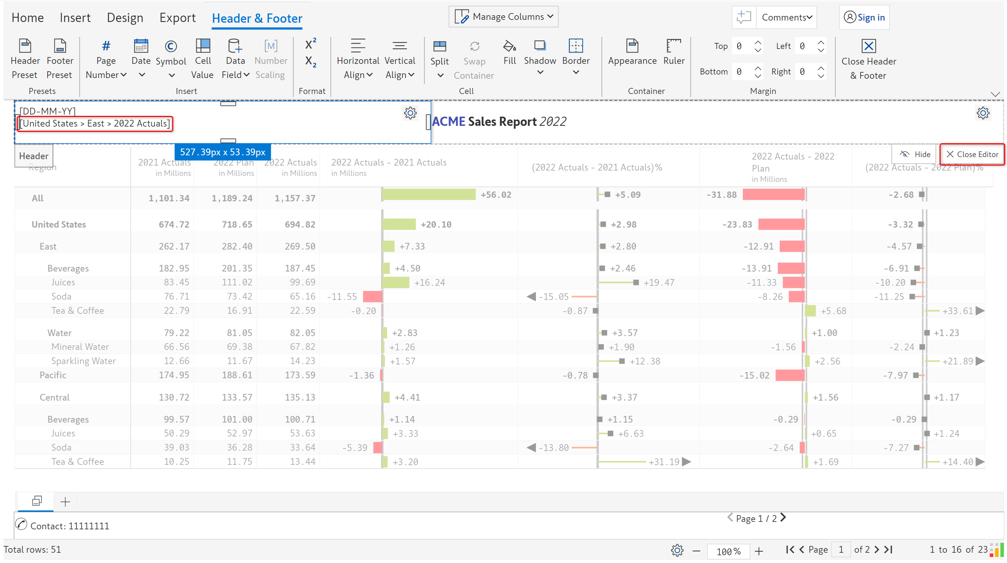
Task: Increase the Top margin stepper
Action: point(758,42)
